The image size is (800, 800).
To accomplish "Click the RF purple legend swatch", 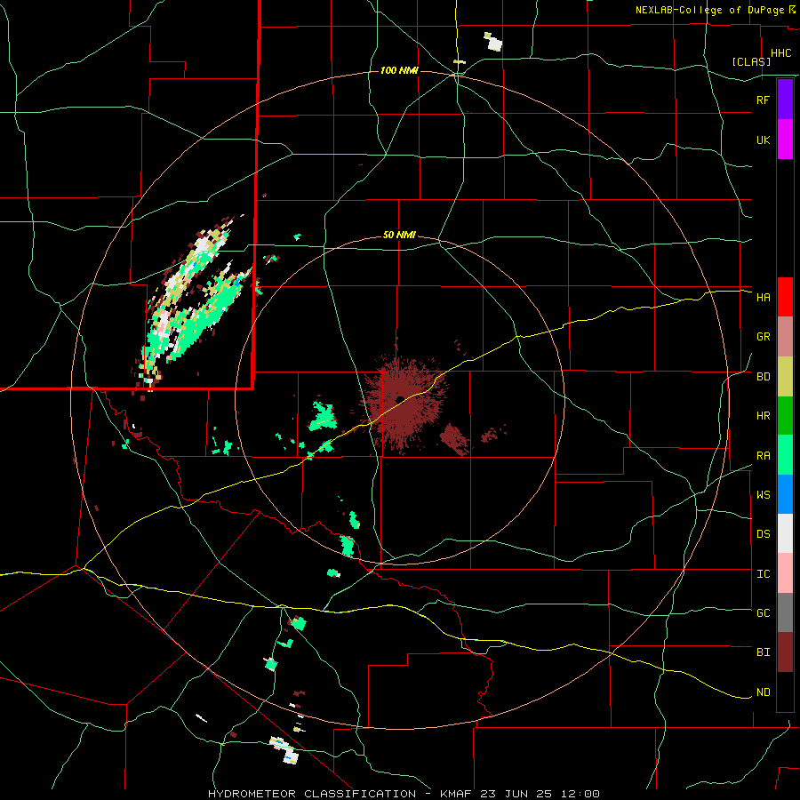I will point(785,100).
